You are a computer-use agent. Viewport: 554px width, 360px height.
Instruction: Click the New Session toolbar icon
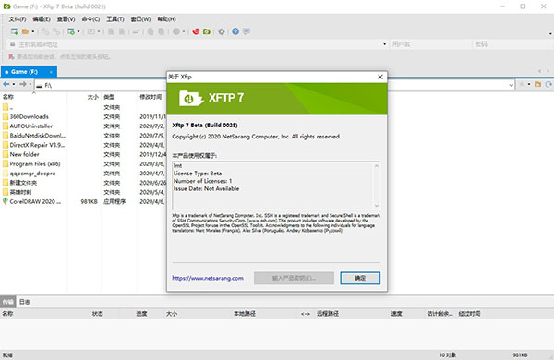coord(14,31)
